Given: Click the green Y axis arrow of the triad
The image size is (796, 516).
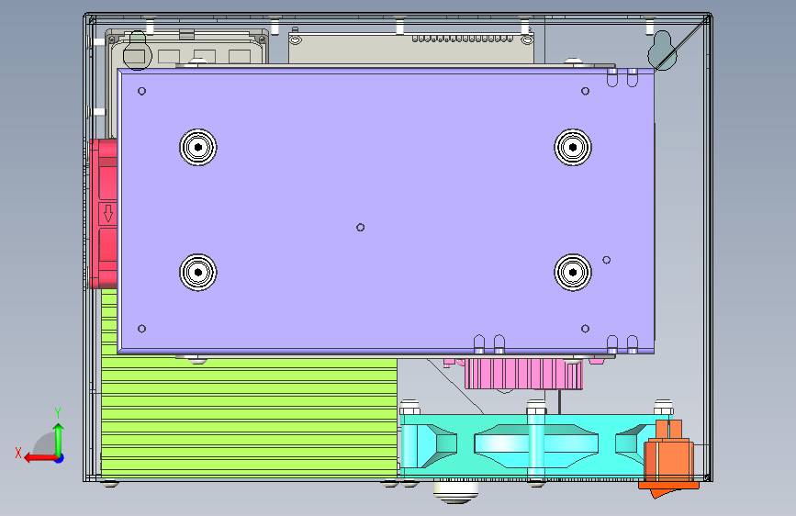Looking at the screenshot, I should 59,440.
